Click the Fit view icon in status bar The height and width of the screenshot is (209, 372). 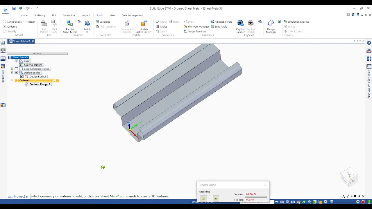click(293, 202)
